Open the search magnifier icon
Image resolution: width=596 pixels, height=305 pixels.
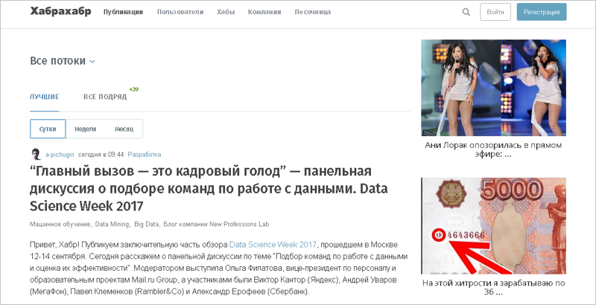[466, 12]
